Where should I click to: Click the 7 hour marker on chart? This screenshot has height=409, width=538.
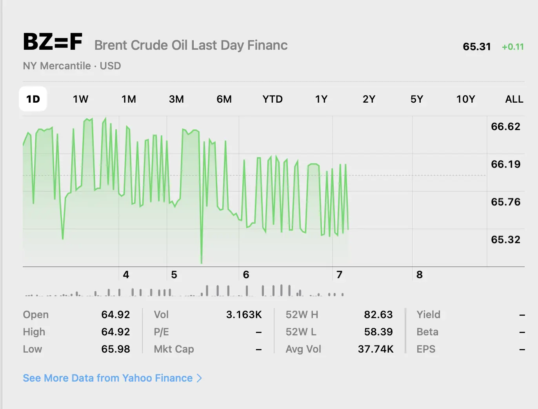(x=340, y=275)
